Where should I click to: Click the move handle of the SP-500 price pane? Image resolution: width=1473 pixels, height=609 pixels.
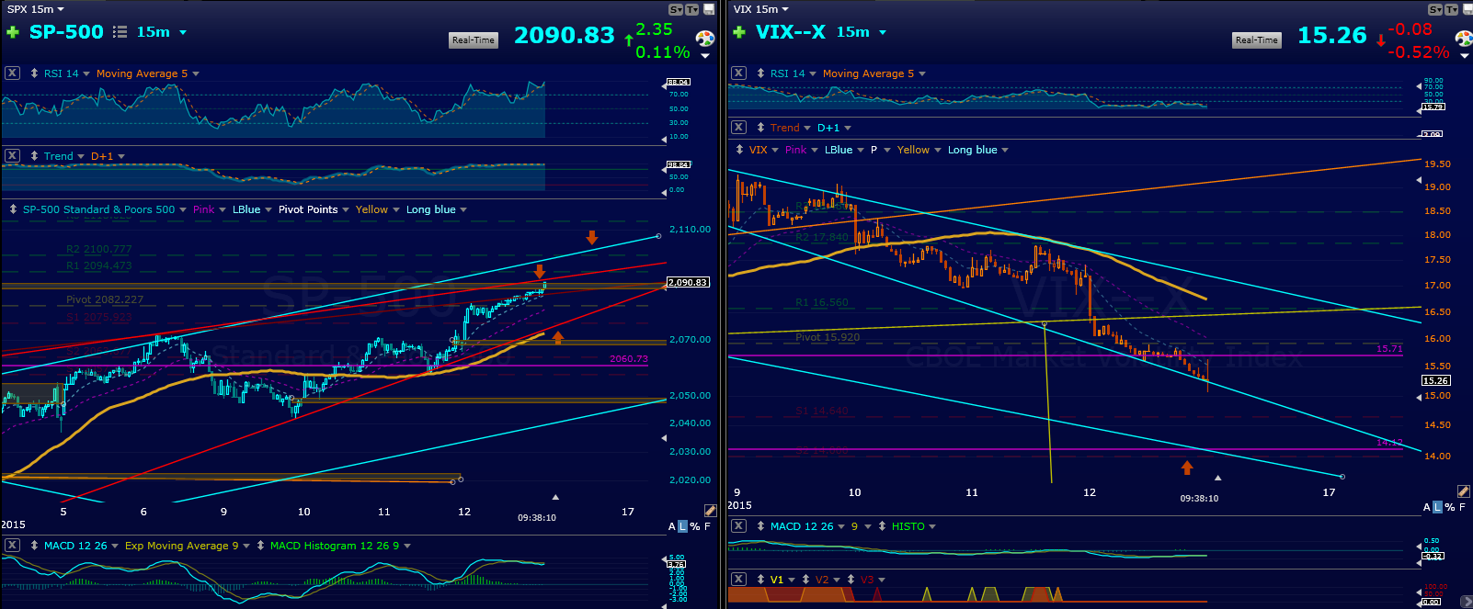[x=13, y=209]
